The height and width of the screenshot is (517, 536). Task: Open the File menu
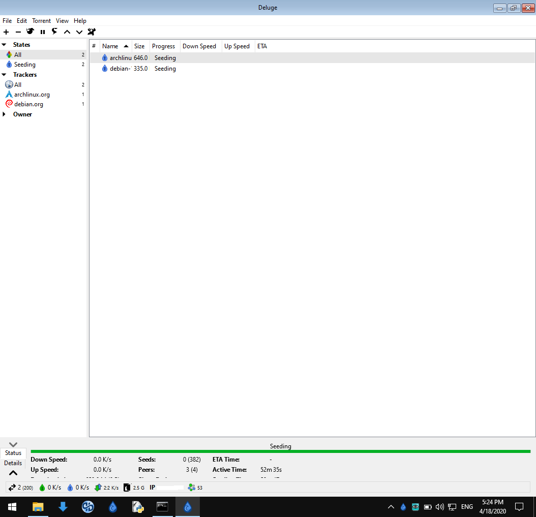[7, 21]
